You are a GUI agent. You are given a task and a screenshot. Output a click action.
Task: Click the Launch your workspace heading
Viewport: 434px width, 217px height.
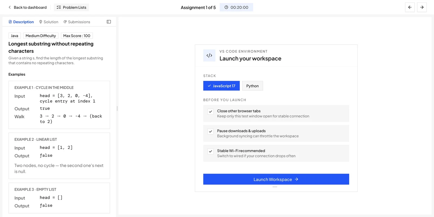250,59
